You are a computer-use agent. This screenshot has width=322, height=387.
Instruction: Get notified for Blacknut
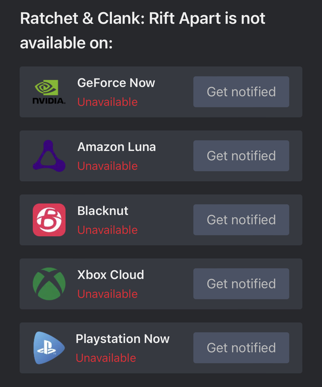(x=241, y=220)
